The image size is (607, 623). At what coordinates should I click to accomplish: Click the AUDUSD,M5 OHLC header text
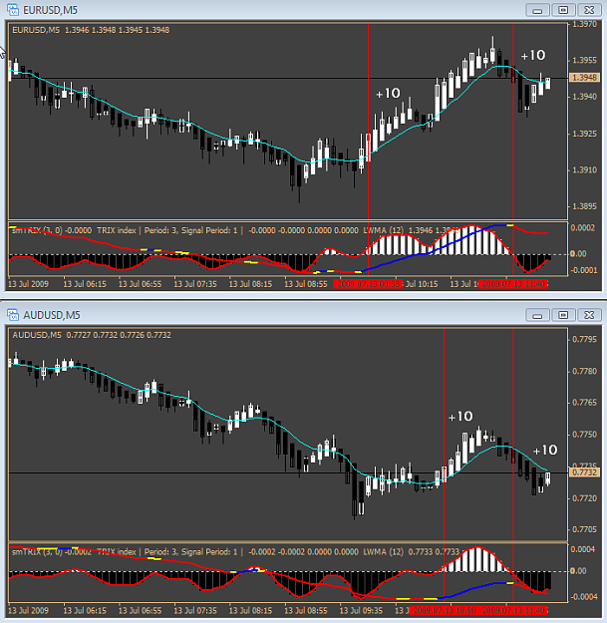click(92, 335)
